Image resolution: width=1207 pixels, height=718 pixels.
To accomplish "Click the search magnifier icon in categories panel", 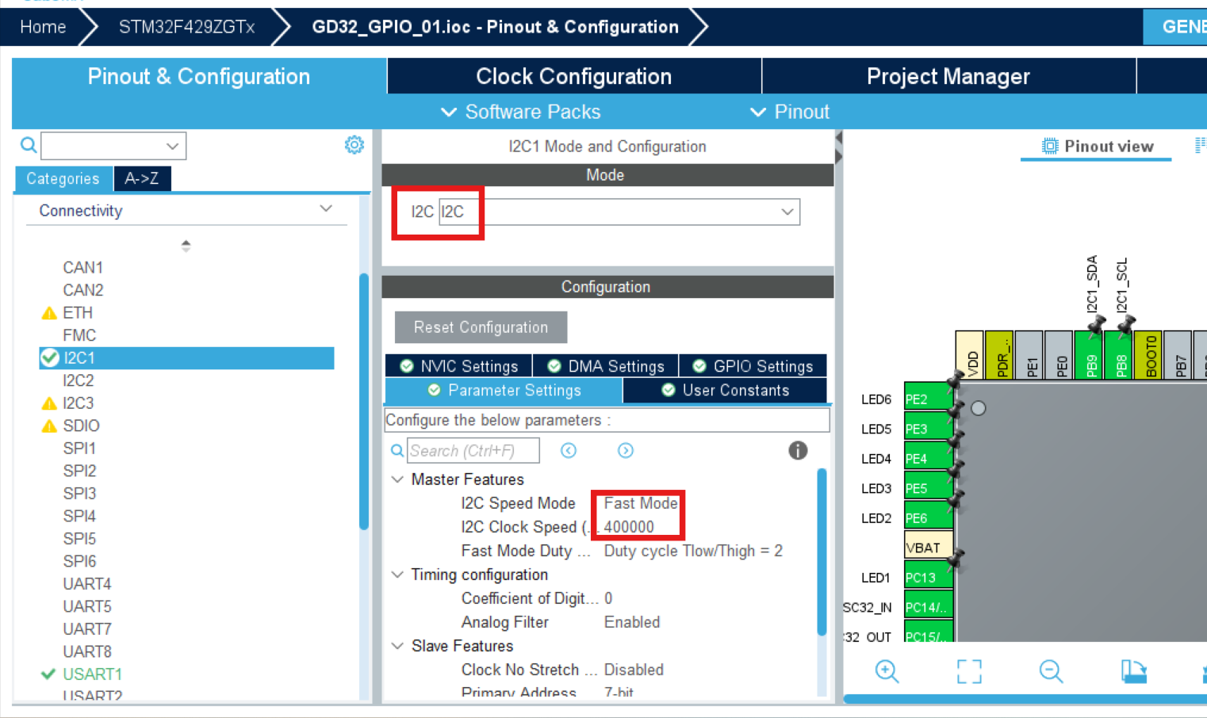I will pos(29,145).
